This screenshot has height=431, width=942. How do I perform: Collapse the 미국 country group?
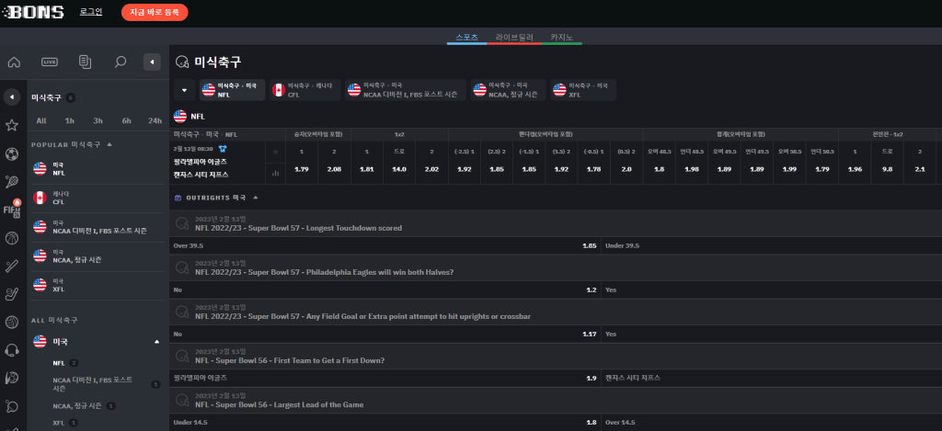[x=156, y=342]
